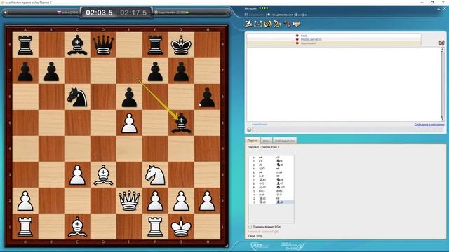
Task: Select black's move 11 O-O in move list
Action: 279,195
